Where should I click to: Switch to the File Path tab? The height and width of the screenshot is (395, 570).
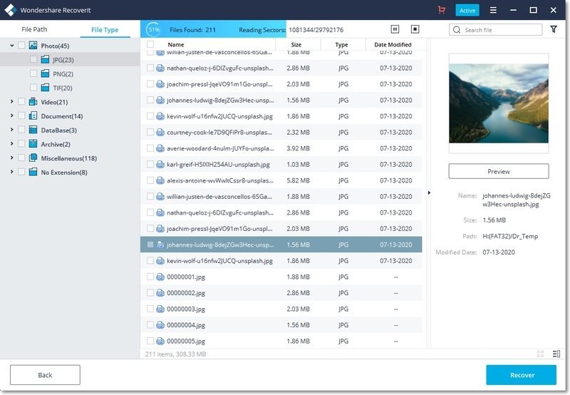click(34, 30)
